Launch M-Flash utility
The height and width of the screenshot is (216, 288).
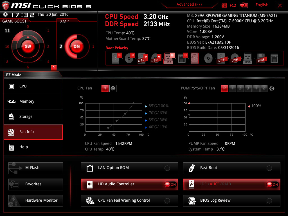[36, 168]
